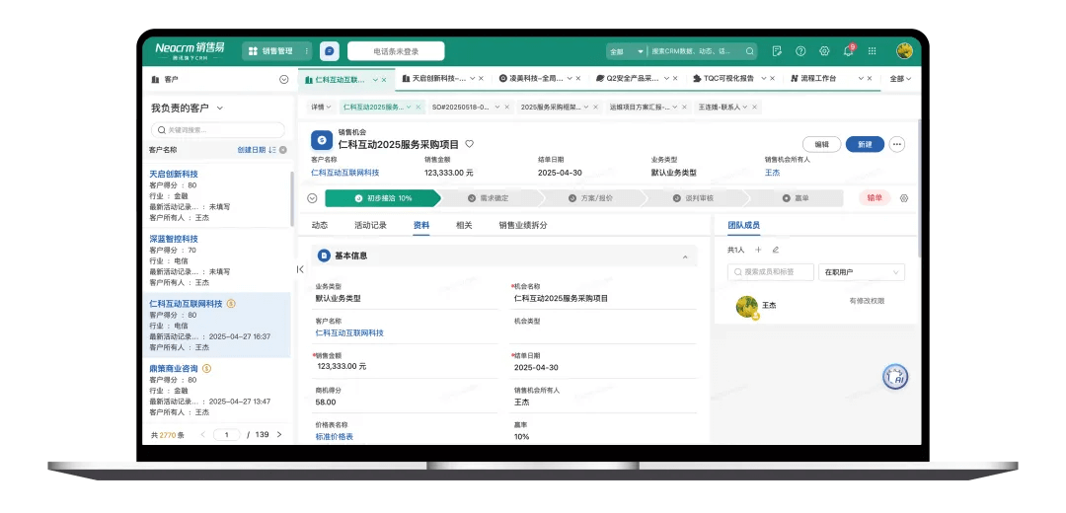Click the quick-create note icon in header
The width and height of the screenshot is (1066, 513).
[x=777, y=51]
